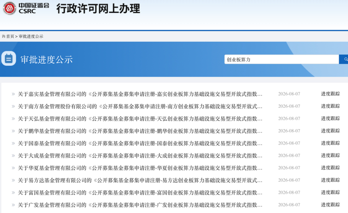Open 进度跟踪 for 华夏基金 row
The width and height of the screenshot is (348, 213).
330,168
